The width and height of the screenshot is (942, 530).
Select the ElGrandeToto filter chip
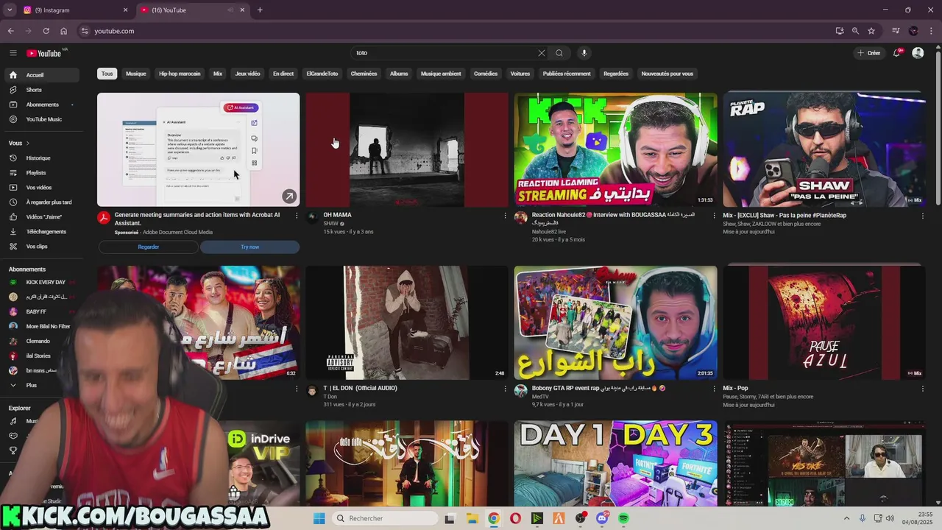322,74
